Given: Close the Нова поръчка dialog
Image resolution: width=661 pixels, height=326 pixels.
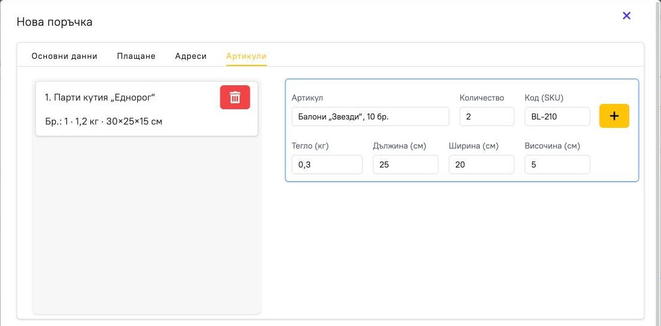Looking at the screenshot, I should tap(627, 16).
